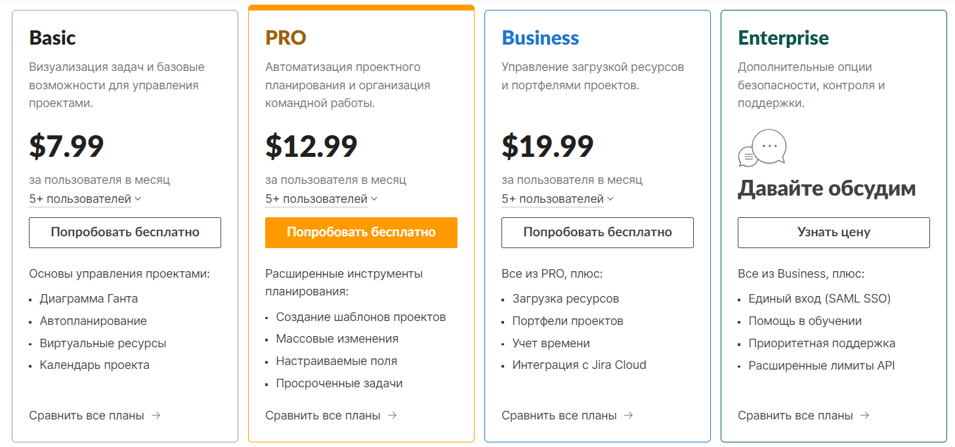Viewport: 955px width, 447px height.
Task: Click arrow icon after Business's compare plans
Action: click(x=628, y=415)
